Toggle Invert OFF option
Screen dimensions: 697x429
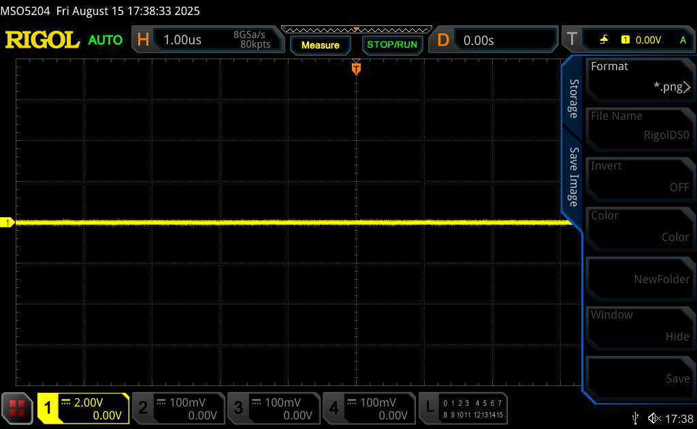pos(640,176)
